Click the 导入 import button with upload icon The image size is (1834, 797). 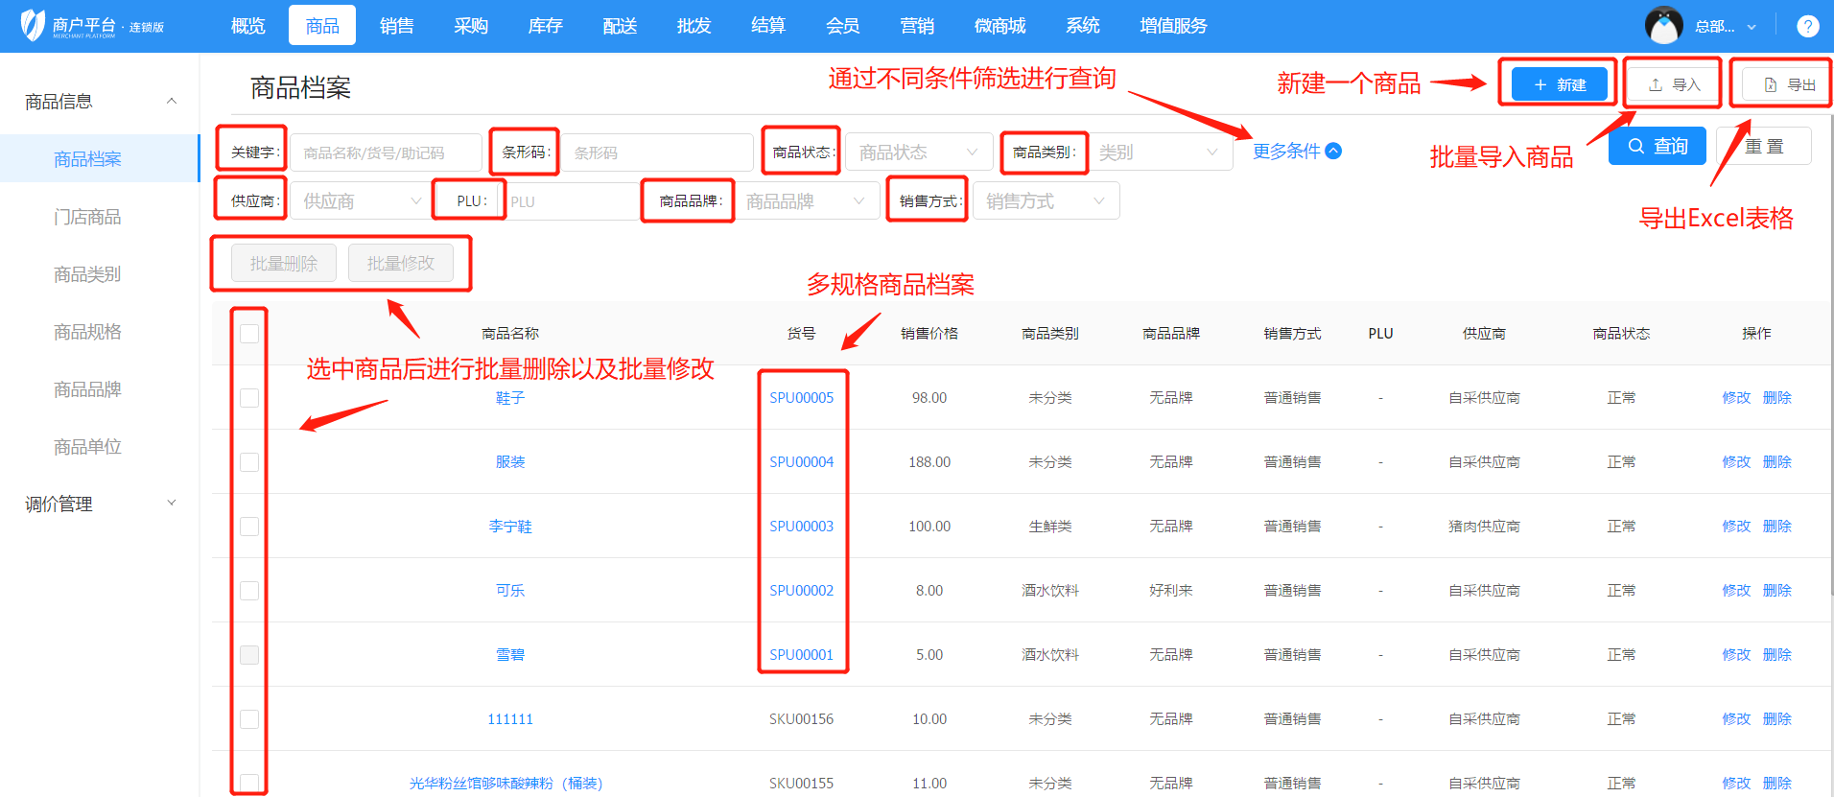(x=1674, y=84)
